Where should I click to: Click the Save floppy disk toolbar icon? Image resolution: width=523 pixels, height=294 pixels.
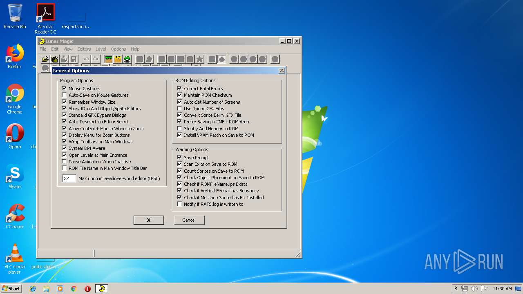[74, 59]
